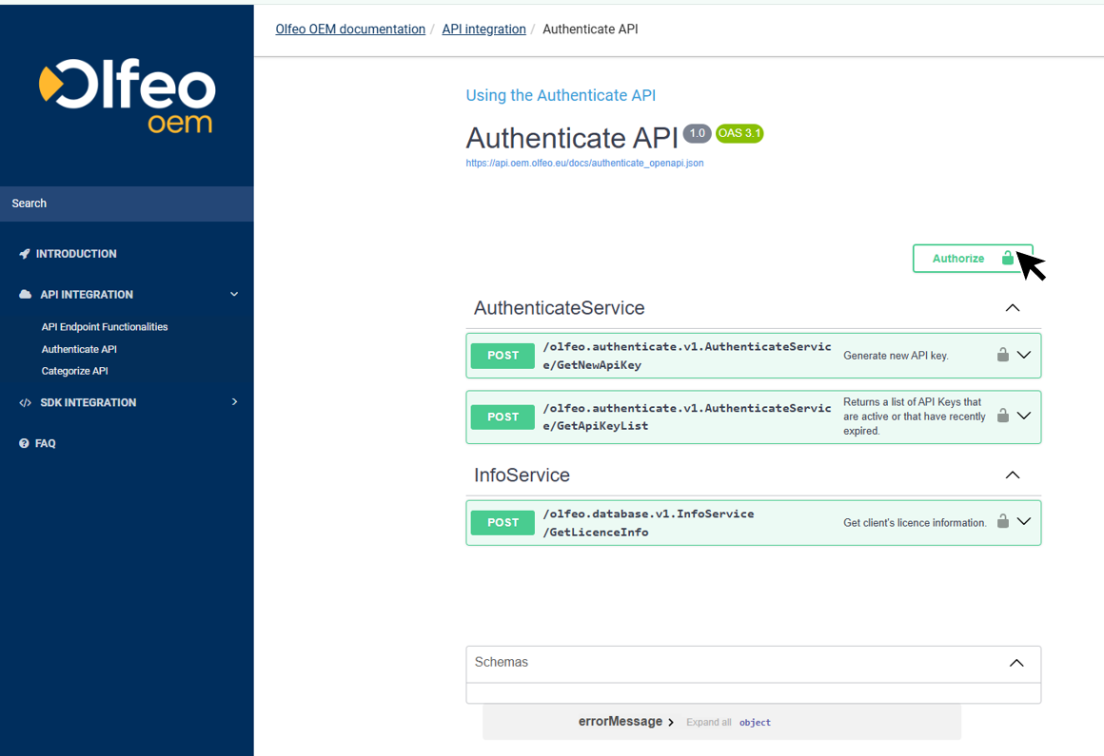Open the FAQ menu item
The width and height of the screenshot is (1104, 756).
pos(45,444)
